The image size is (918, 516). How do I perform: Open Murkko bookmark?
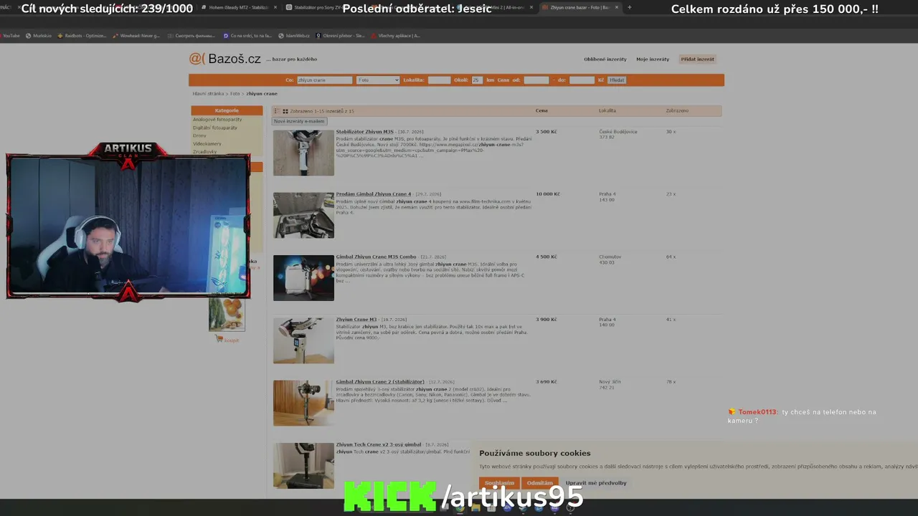coord(39,35)
